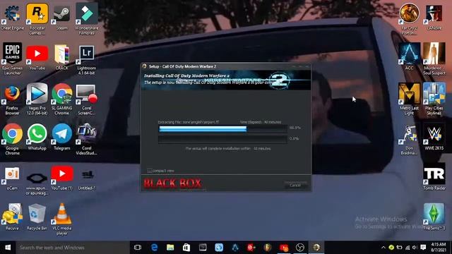Screen dimensions: 452x254
Task: Open the volume control in tray
Action: click(415, 248)
